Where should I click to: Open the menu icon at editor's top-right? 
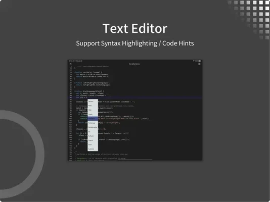[x=199, y=64]
